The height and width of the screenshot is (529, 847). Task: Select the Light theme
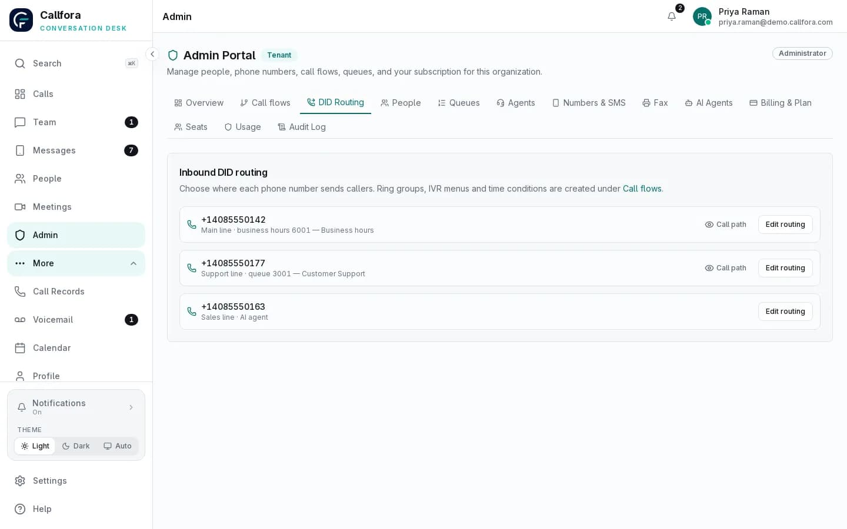pos(35,446)
